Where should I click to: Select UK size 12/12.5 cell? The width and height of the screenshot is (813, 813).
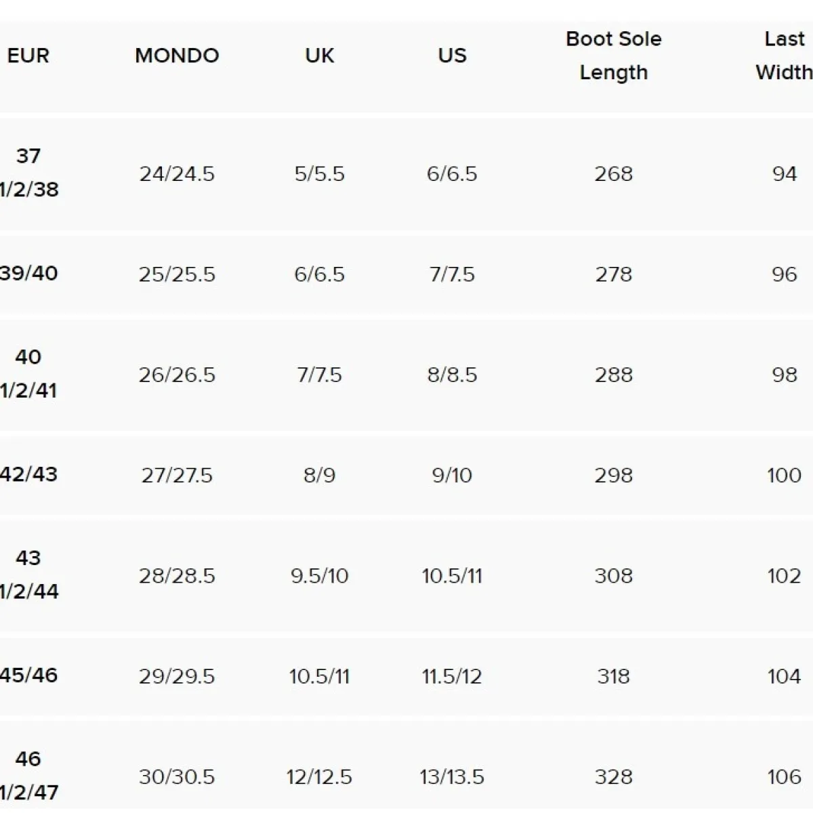(319, 776)
